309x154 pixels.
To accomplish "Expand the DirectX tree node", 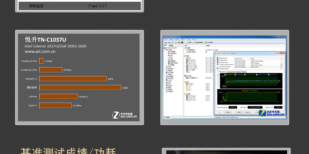I will click(x=165, y=80).
